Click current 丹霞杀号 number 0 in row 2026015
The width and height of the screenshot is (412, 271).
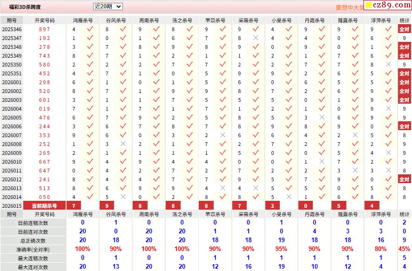pyautogui.click(x=305, y=205)
